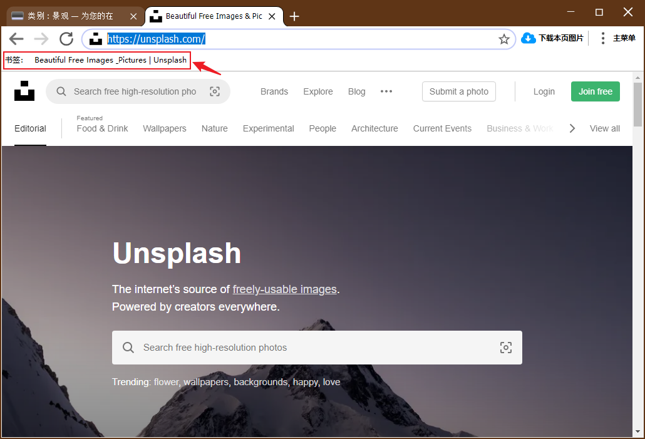Viewport: 645px width, 439px height.
Task: Expand more topics with the right chevron
Action: point(572,128)
